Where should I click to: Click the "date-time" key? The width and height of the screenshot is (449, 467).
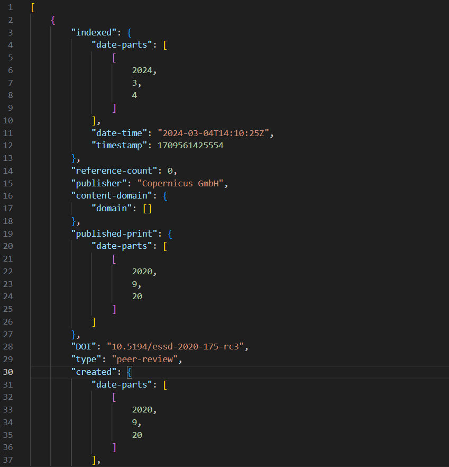pyautogui.click(x=120, y=133)
